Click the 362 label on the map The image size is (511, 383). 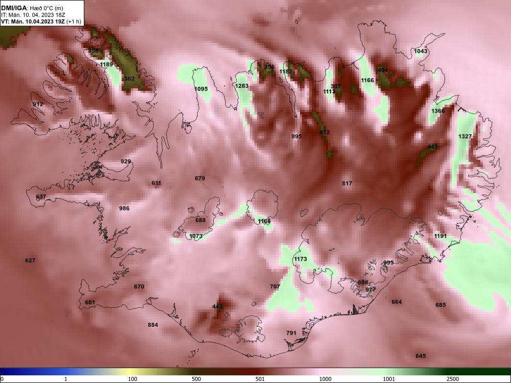129,79
